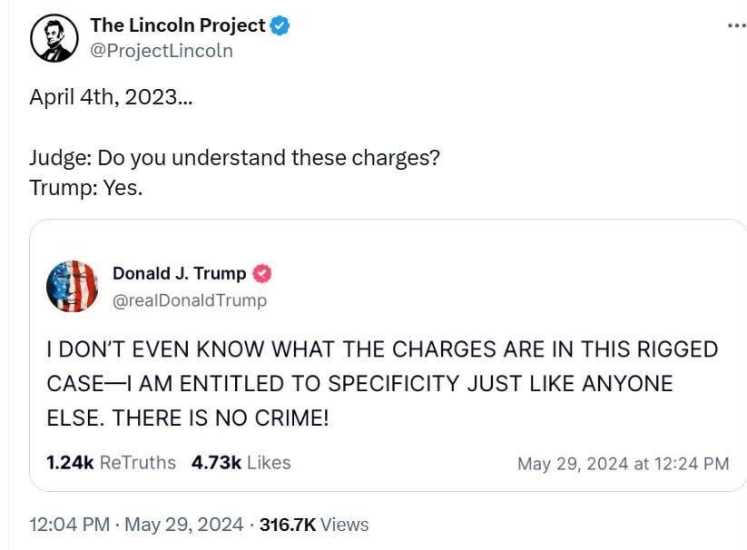Click the quoted post text about rigged case

[x=382, y=383]
